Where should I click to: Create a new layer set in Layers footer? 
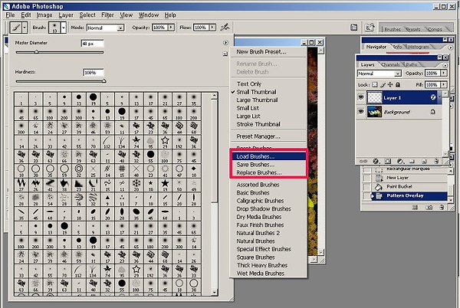click(412, 161)
